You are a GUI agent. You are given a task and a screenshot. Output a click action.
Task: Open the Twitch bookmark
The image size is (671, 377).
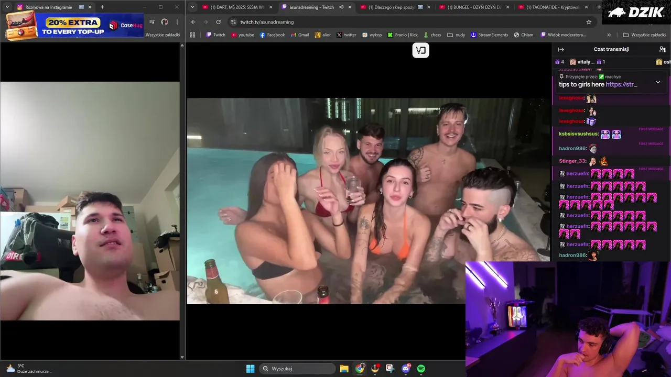(x=215, y=35)
